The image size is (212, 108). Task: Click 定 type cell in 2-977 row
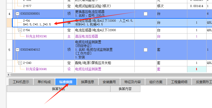[x=69, y=6]
